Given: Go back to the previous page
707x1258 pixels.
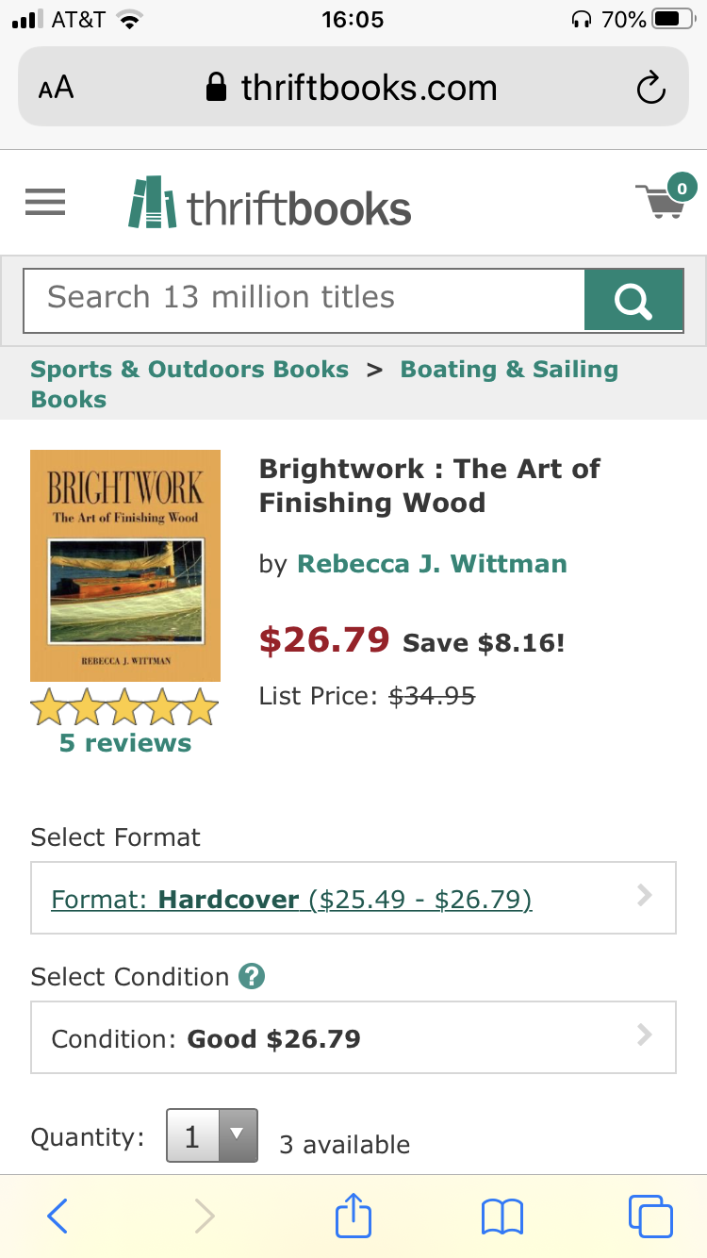Looking at the screenshot, I should [58, 1216].
